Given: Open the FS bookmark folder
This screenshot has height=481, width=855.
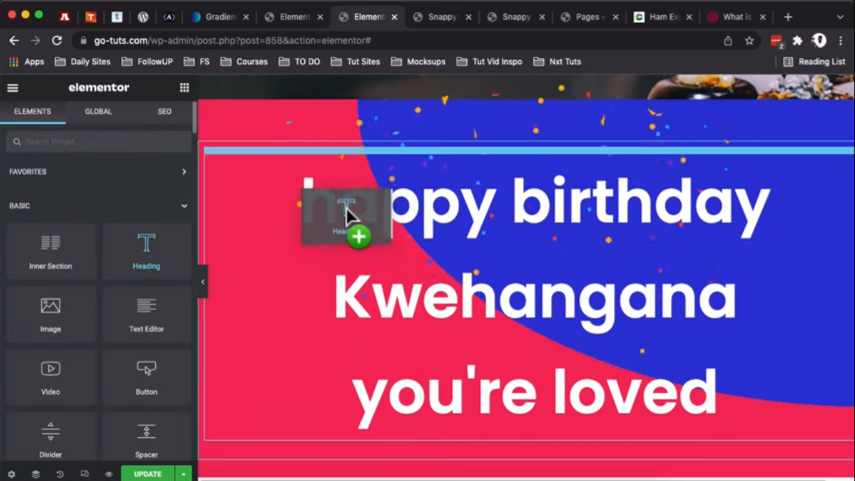Looking at the screenshot, I should 197,61.
